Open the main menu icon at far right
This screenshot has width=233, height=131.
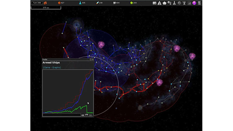point(200,3)
